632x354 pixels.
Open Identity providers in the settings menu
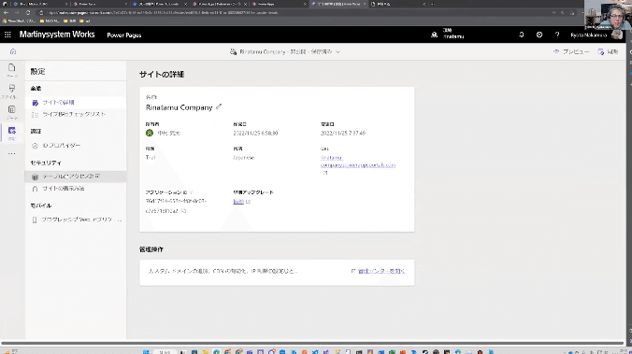coord(76,146)
